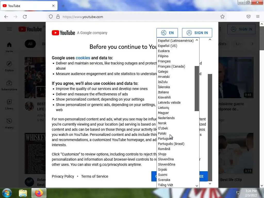
Task: Open the tracking protection shield icon
Action: (51, 17)
